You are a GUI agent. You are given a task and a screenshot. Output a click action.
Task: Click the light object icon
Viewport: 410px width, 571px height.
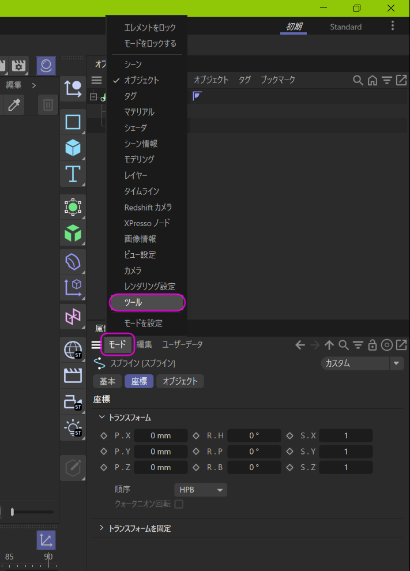click(x=73, y=427)
